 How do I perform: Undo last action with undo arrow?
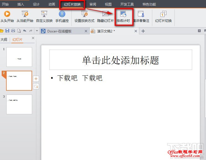click(x=25, y=31)
